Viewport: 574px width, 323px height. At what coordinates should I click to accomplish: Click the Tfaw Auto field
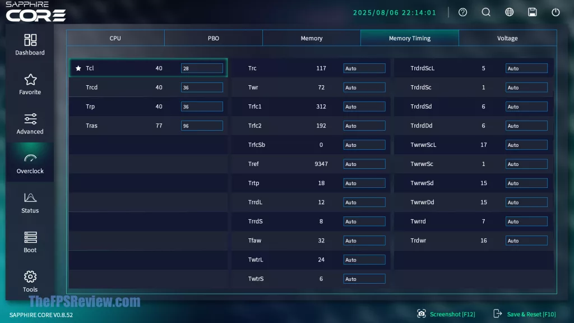(x=364, y=241)
